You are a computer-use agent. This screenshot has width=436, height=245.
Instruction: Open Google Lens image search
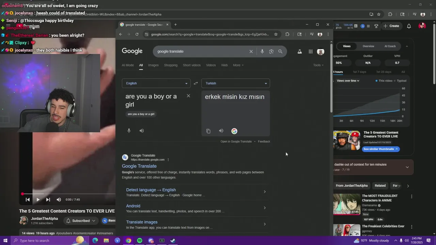pos(271,51)
